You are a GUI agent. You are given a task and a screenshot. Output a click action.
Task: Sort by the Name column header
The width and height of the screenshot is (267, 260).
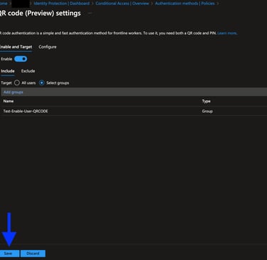tap(9, 101)
